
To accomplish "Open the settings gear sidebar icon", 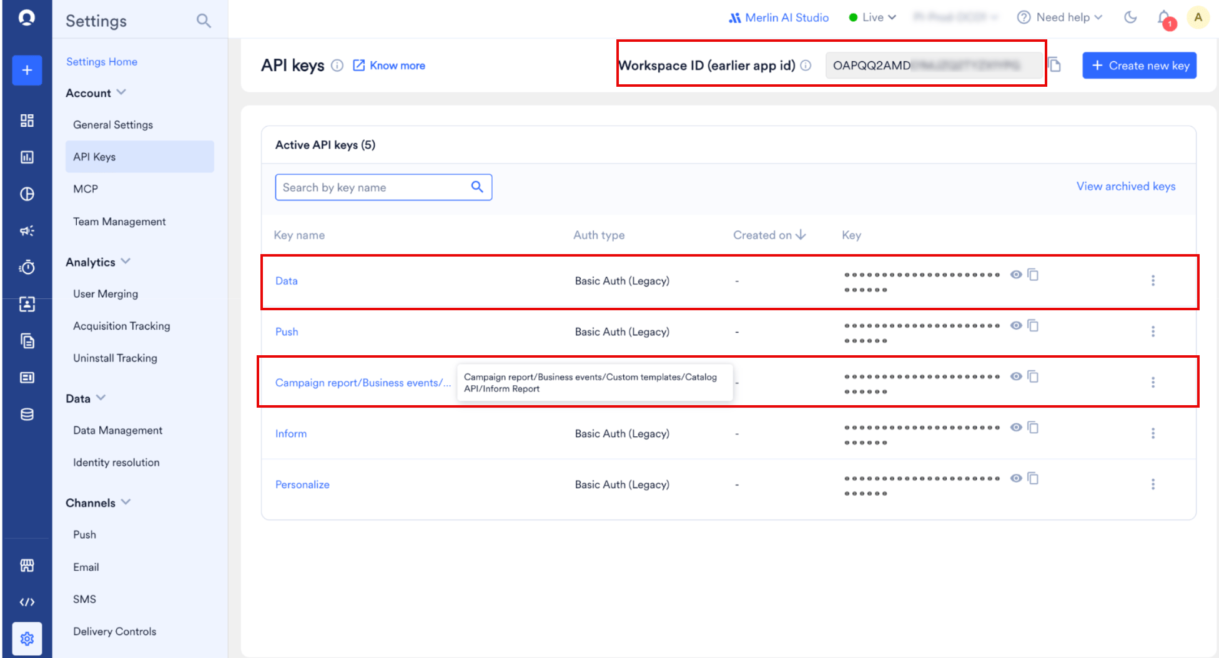I will pyautogui.click(x=27, y=639).
